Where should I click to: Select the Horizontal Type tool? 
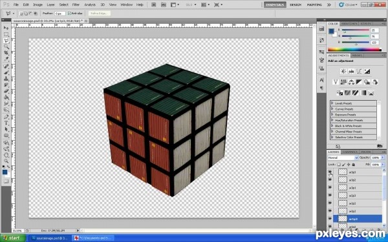pyautogui.click(x=6, y=123)
